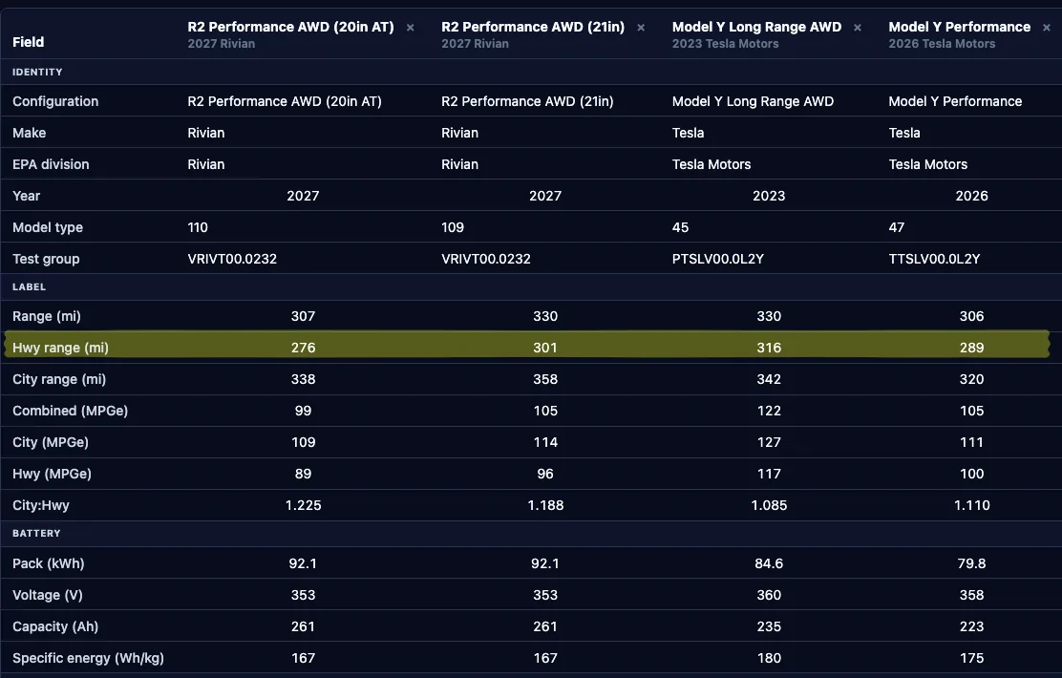Image resolution: width=1062 pixels, height=678 pixels.
Task: Click the R2 Performance AWD (20in AT) header title
Action: pyautogui.click(x=290, y=27)
